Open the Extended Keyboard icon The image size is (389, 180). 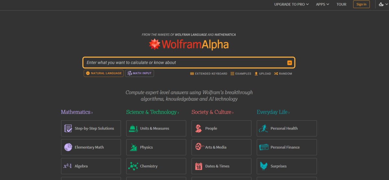click(x=192, y=74)
